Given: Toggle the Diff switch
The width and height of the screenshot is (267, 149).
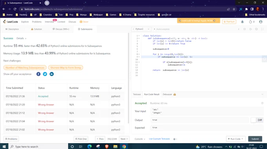Looking at the screenshot, I should (257, 120).
